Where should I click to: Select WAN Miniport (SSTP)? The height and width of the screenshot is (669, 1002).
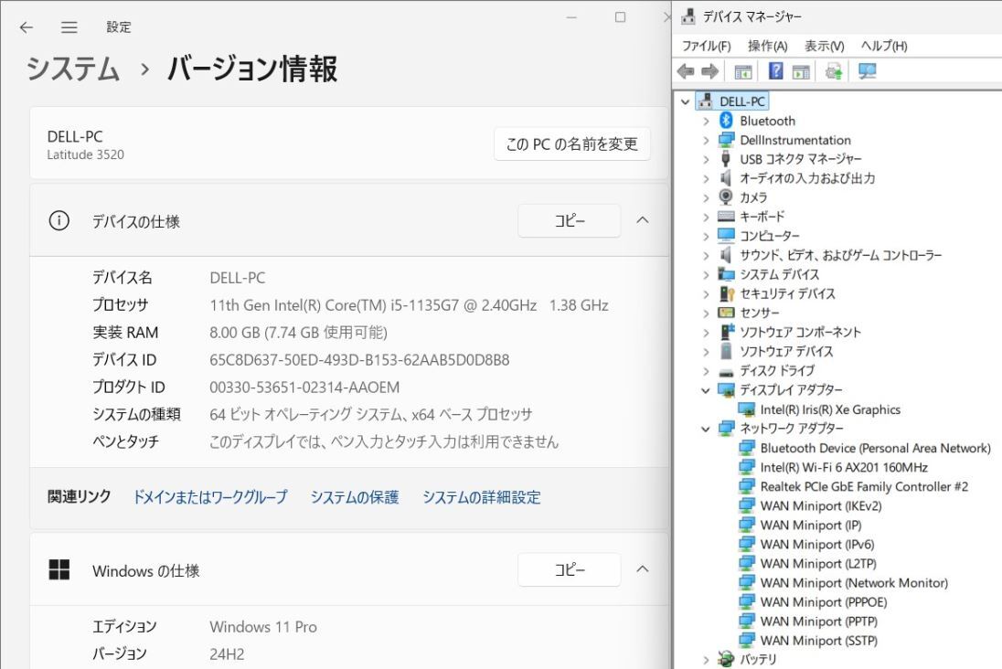point(818,640)
